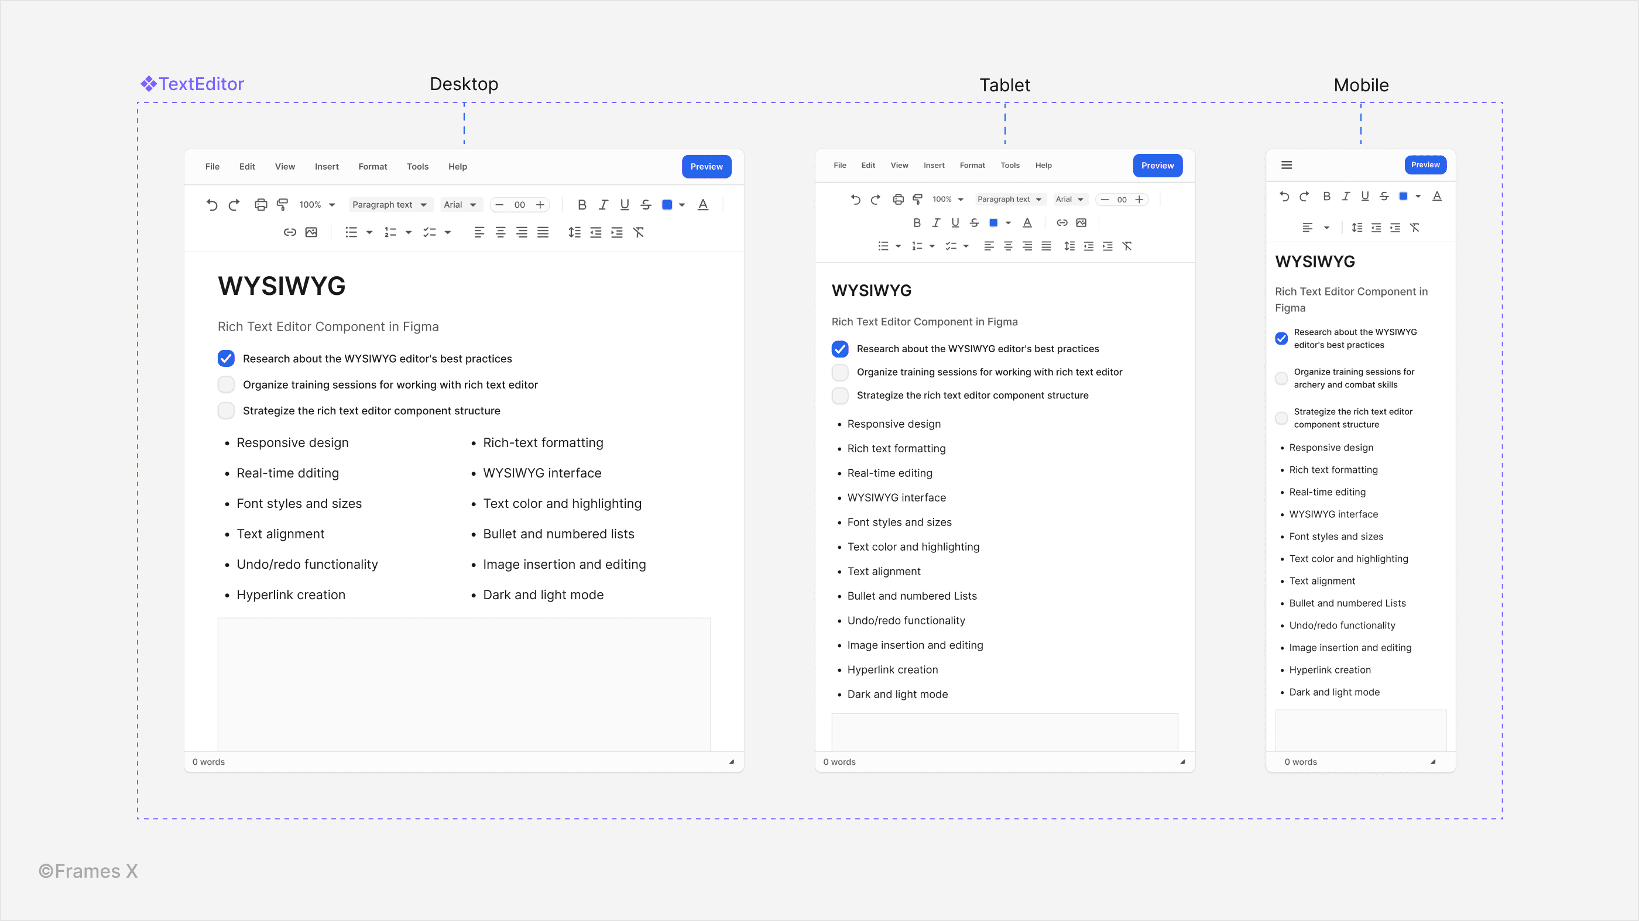This screenshot has width=1639, height=921.
Task: Click the redo icon in toolbar
Action: tap(232, 204)
